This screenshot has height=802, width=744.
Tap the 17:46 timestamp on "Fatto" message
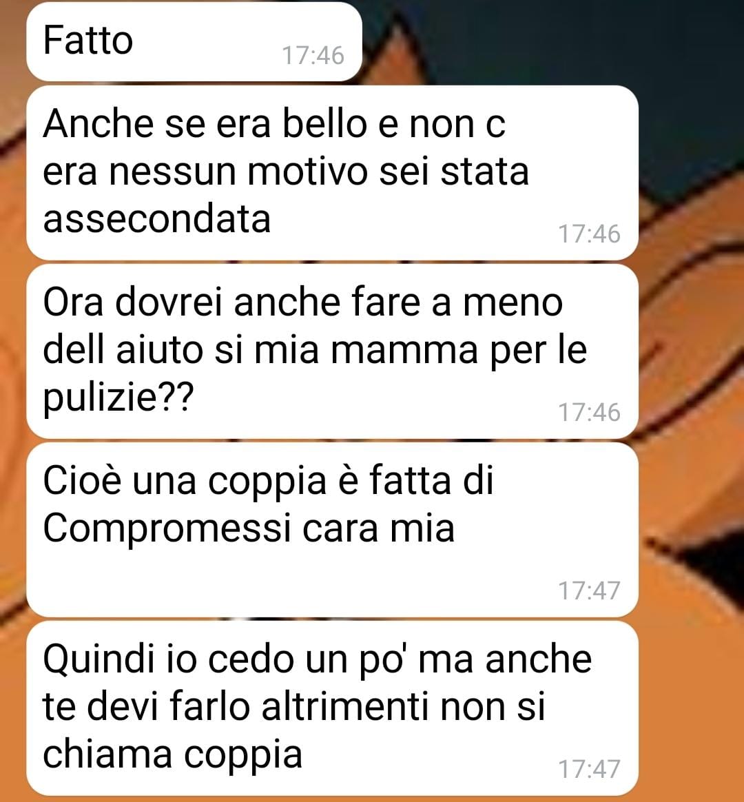[x=313, y=55]
